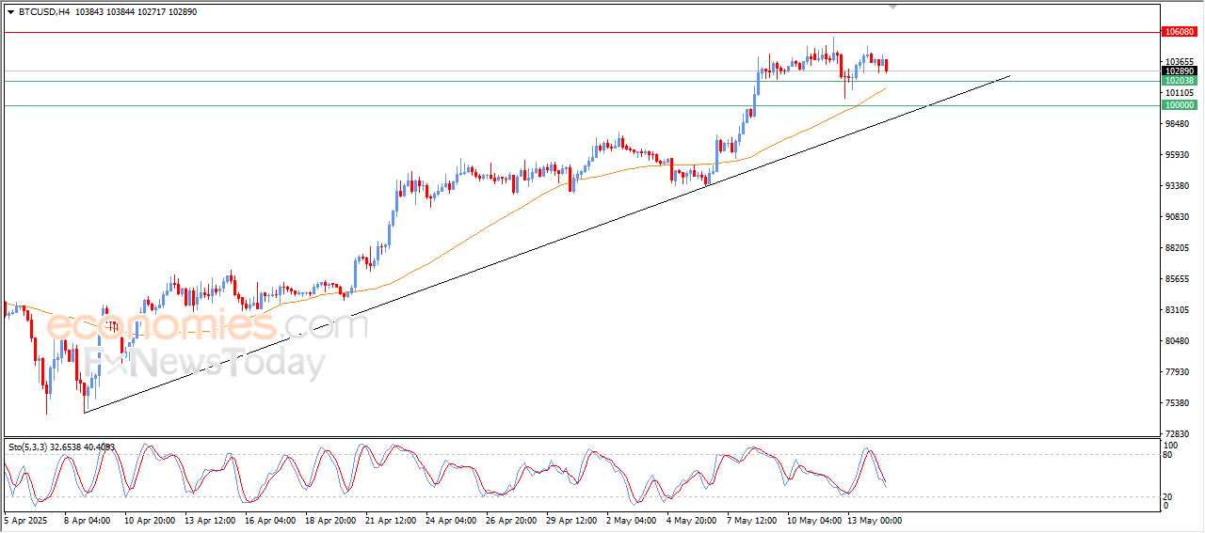This screenshot has width=1205, height=533.
Task: Click the 93380 price axis value
Action: 1178,186
